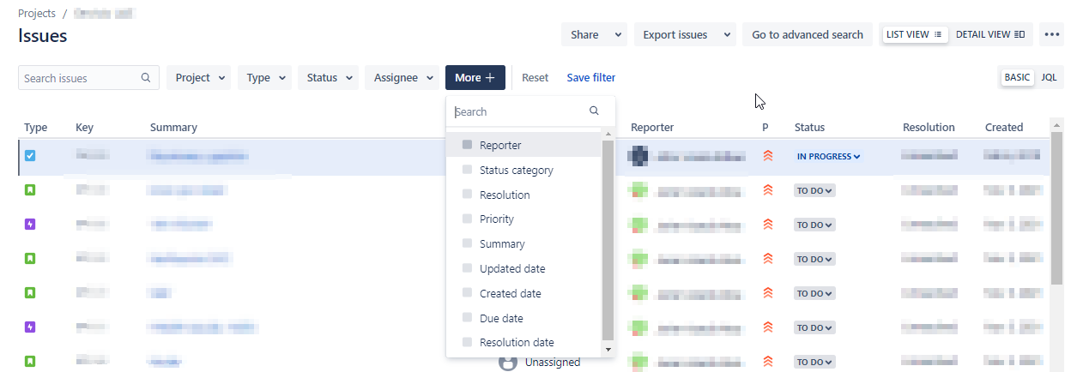The image size is (1077, 372).
Task: Sort by the Reporter column header
Action: [x=652, y=127]
